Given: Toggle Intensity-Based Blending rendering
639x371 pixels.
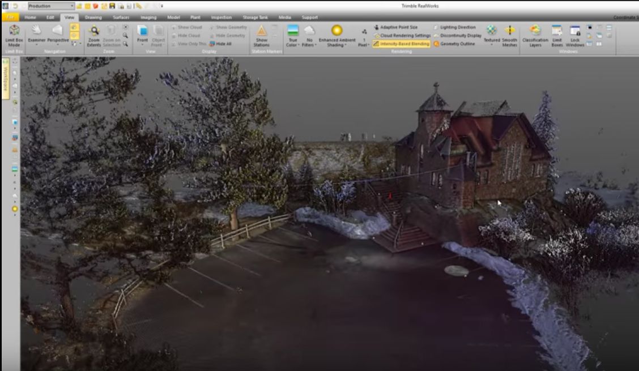Looking at the screenshot, I should click(x=401, y=44).
